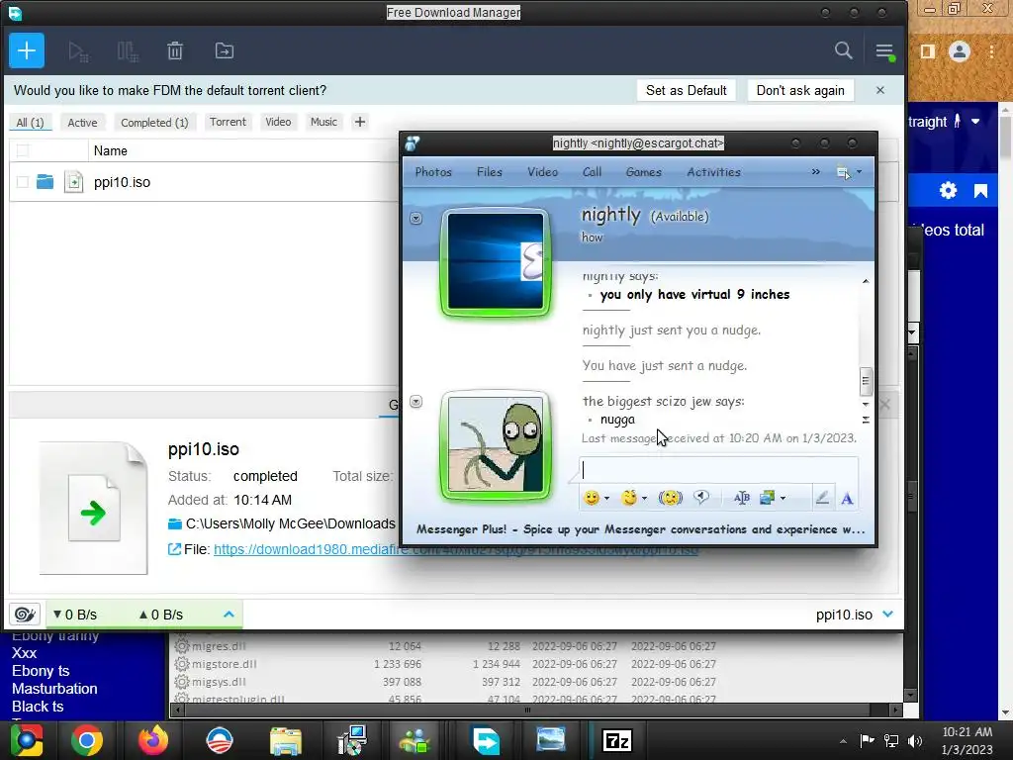
Task: Click the move to folder icon
Action: click(x=225, y=51)
